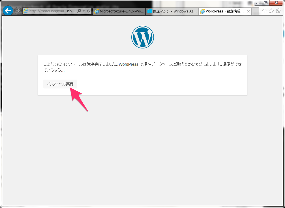Viewport: 285px width, 208px height.
Task: Expand the address bar dropdown arrow
Action: click(83, 11)
